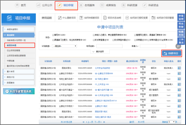Toggle the 所有 status checkbox
Screen dimensions: 186x125
[x=163, y=40]
